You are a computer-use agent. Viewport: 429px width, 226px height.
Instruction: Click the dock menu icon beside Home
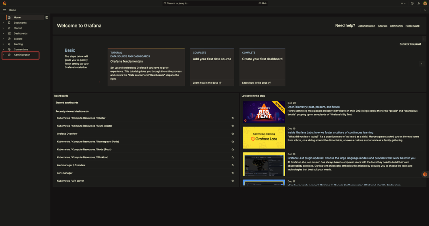(x=47, y=17)
